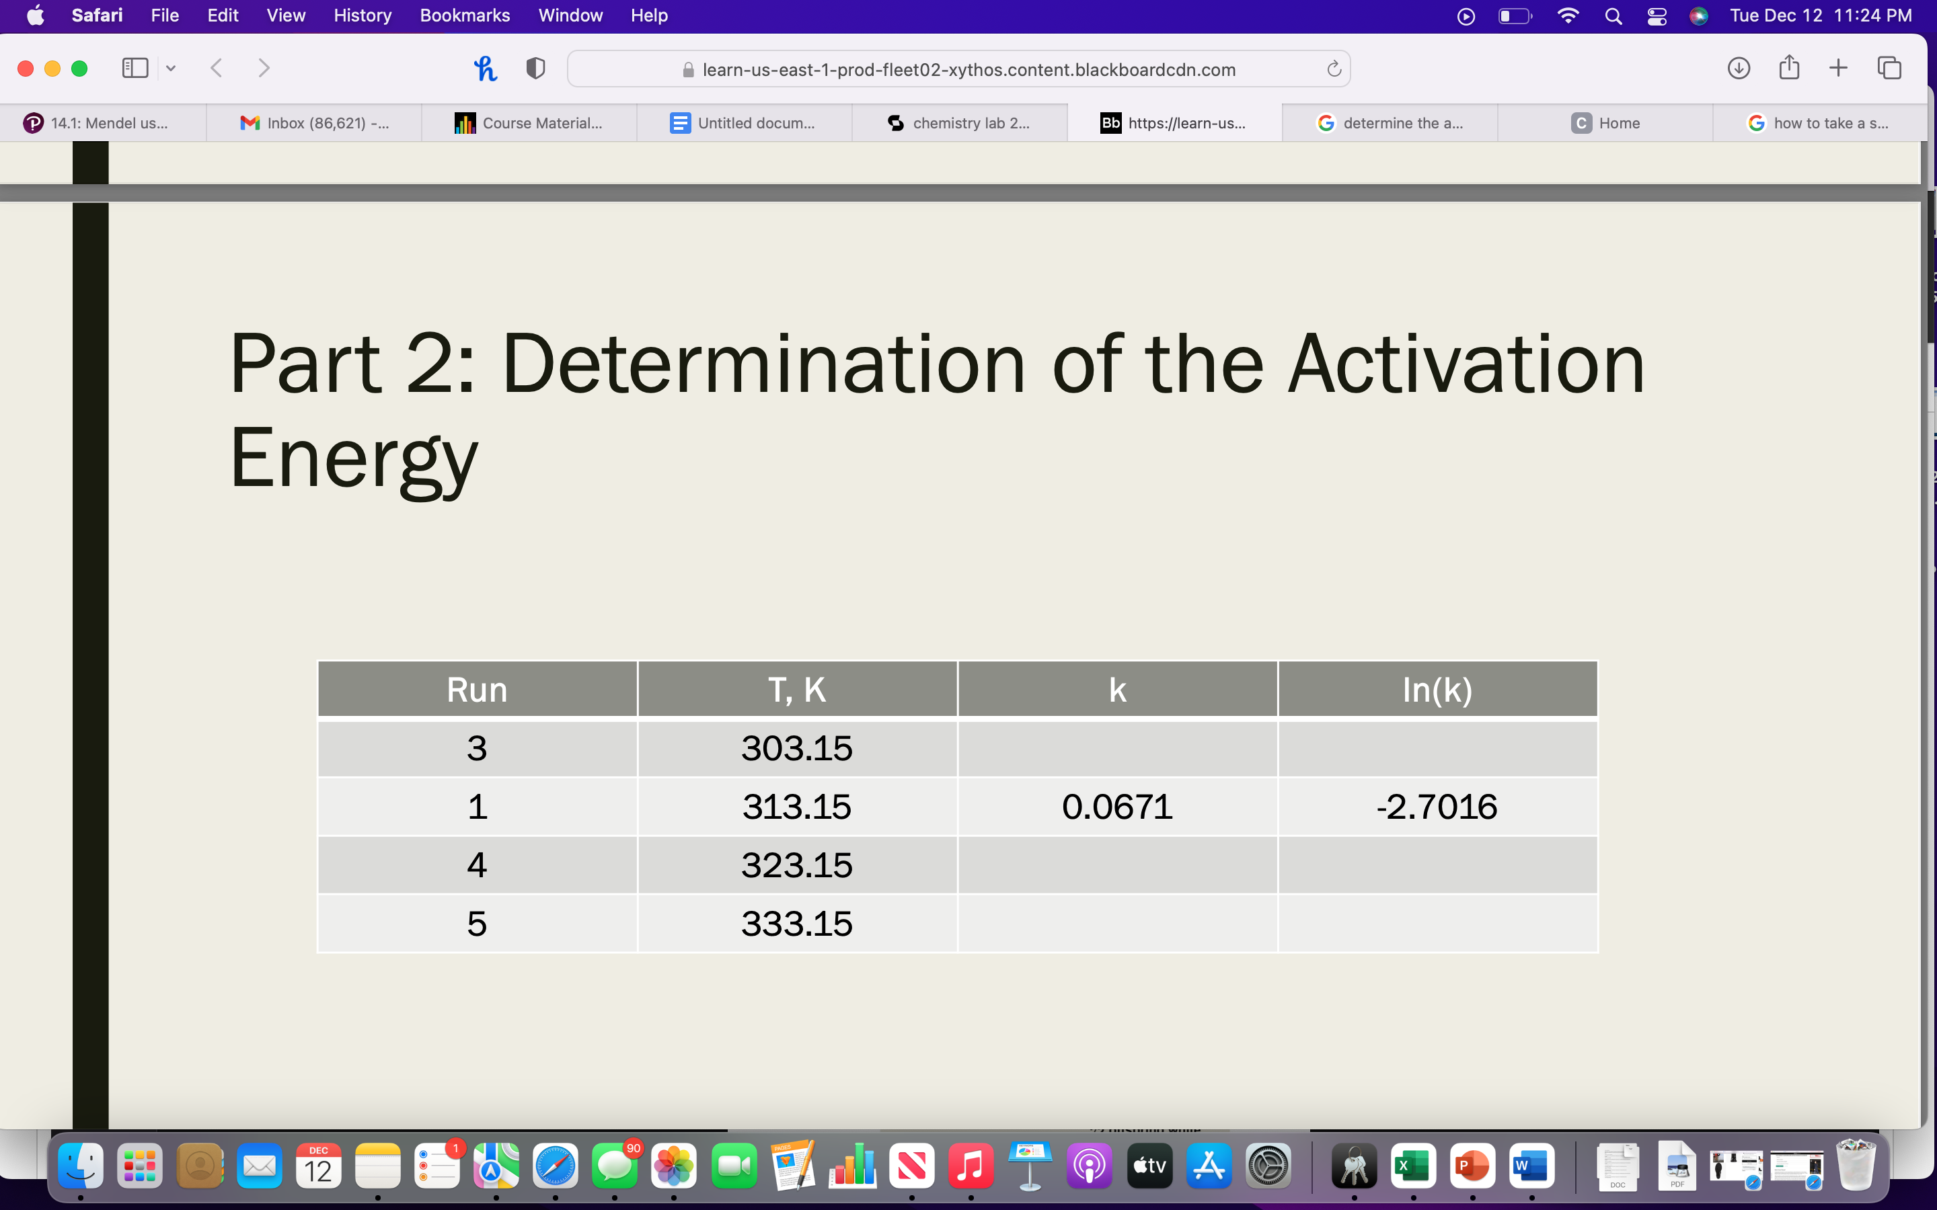
Task: Open the Bookmarks menu
Action: click(465, 15)
